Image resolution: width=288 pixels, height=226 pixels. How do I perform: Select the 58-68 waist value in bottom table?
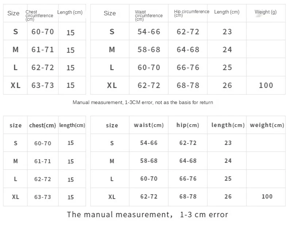(x=149, y=161)
